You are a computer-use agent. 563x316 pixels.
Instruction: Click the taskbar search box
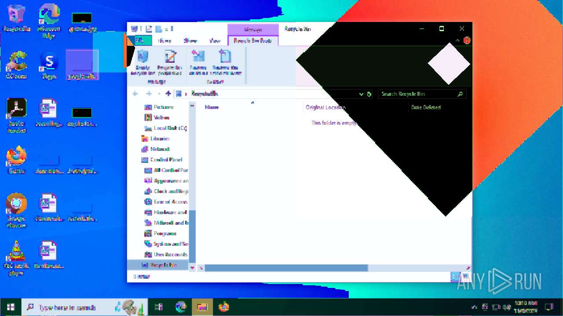(x=84, y=307)
